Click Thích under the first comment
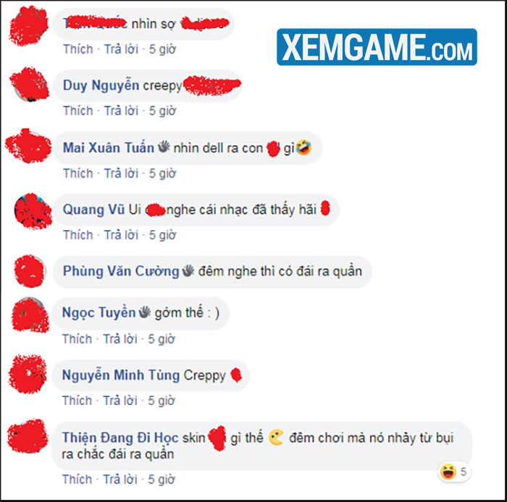The image size is (507, 502). pos(78,49)
